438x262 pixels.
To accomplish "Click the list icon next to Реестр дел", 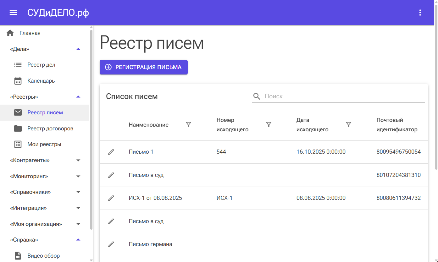I will coord(17,64).
